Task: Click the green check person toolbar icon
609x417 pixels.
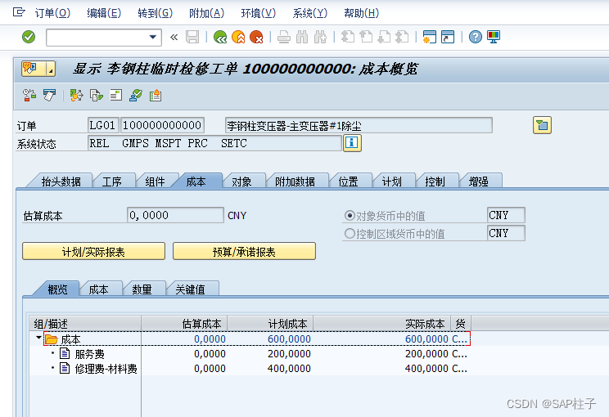Action: click(x=136, y=95)
